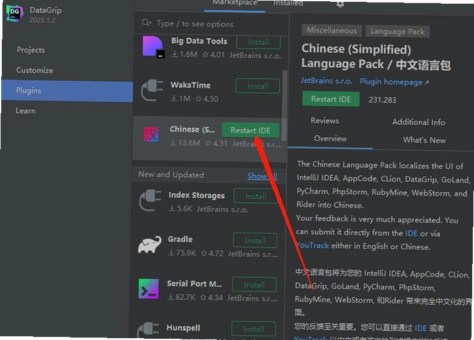Open the Customize section
This screenshot has height=340, width=474.
click(x=35, y=70)
